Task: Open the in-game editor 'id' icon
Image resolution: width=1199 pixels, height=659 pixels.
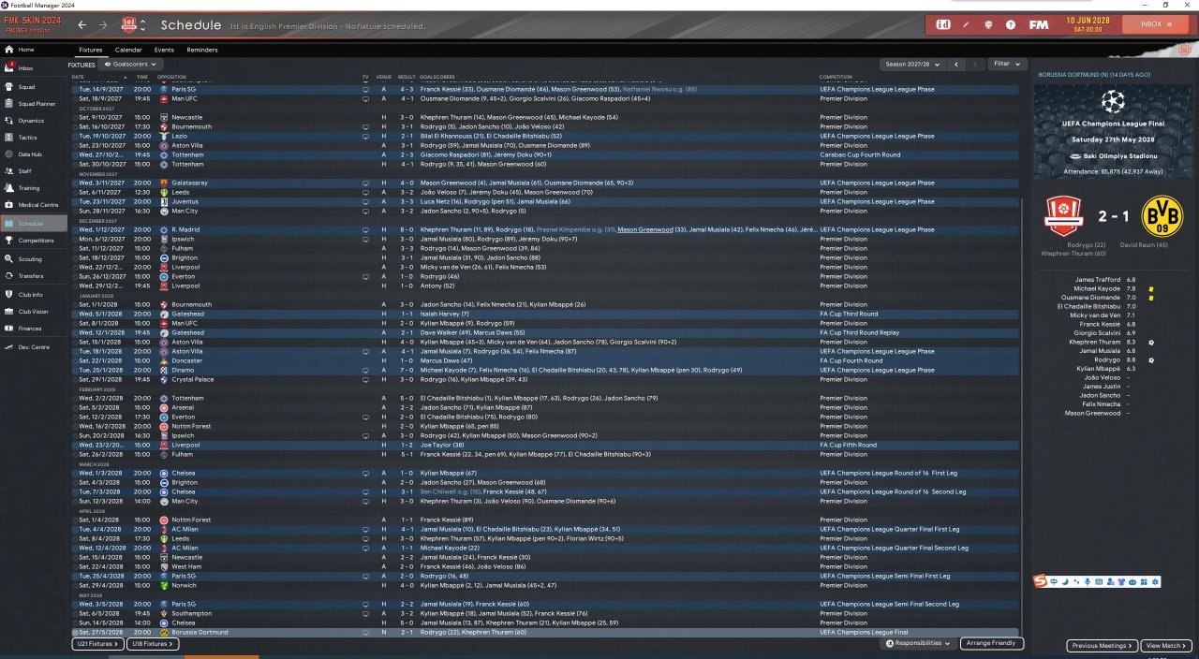Action: tap(943, 24)
